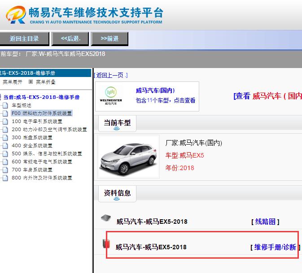The image size is (302, 273).
Task: Click the 菜单折叠 collapse icon
Action: tap(31, 82)
